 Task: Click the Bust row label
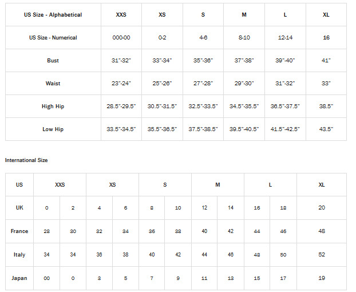pos(53,61)
